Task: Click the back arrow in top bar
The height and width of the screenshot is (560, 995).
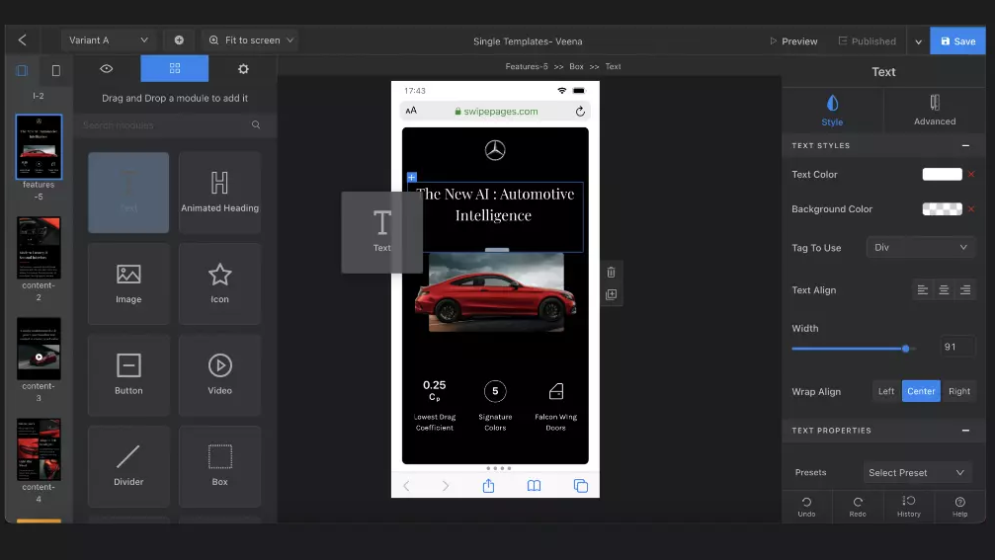Action: coord(22,40)
